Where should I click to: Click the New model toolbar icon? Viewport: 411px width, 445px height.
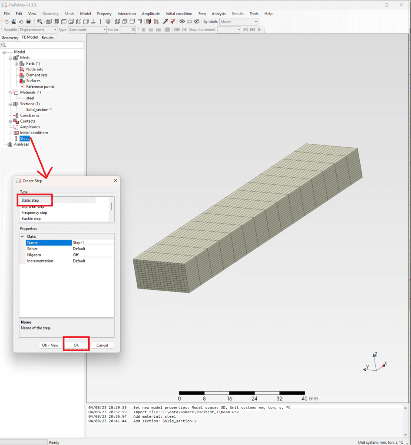[6, 22]
